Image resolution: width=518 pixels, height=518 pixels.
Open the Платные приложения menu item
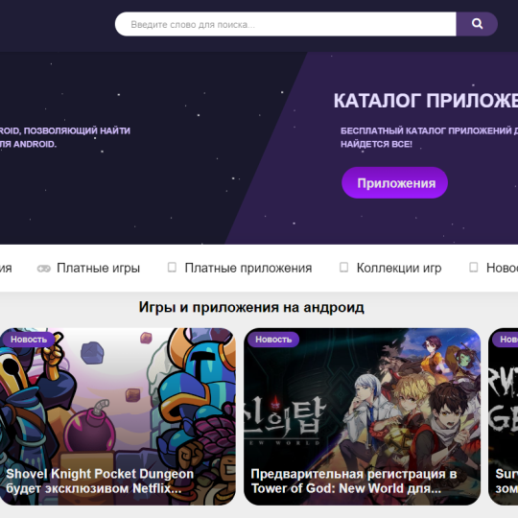tap(248, 268)
